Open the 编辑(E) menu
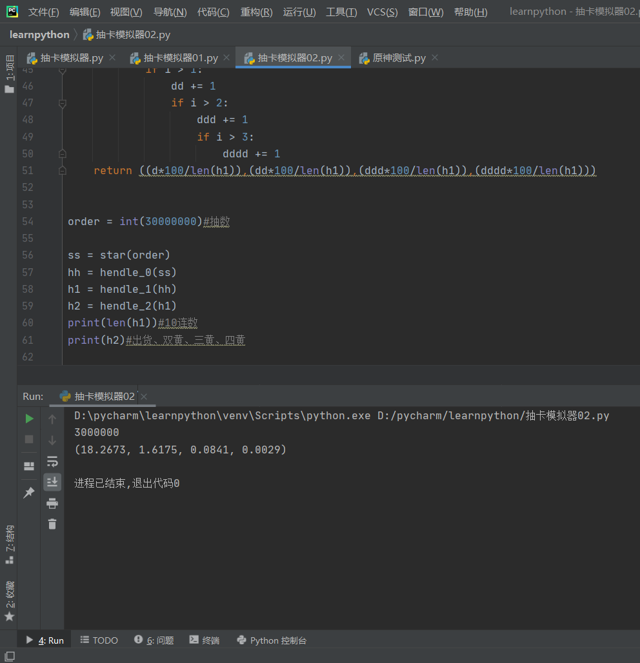Screen dimensions: 640x663 (x=85, y=12)
